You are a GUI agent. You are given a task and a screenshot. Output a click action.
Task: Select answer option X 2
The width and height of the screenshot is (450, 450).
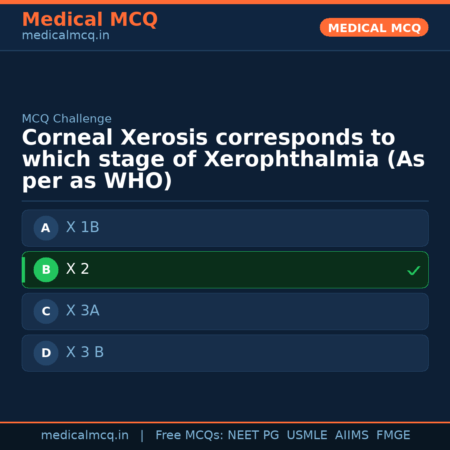[x=225, y=270]
